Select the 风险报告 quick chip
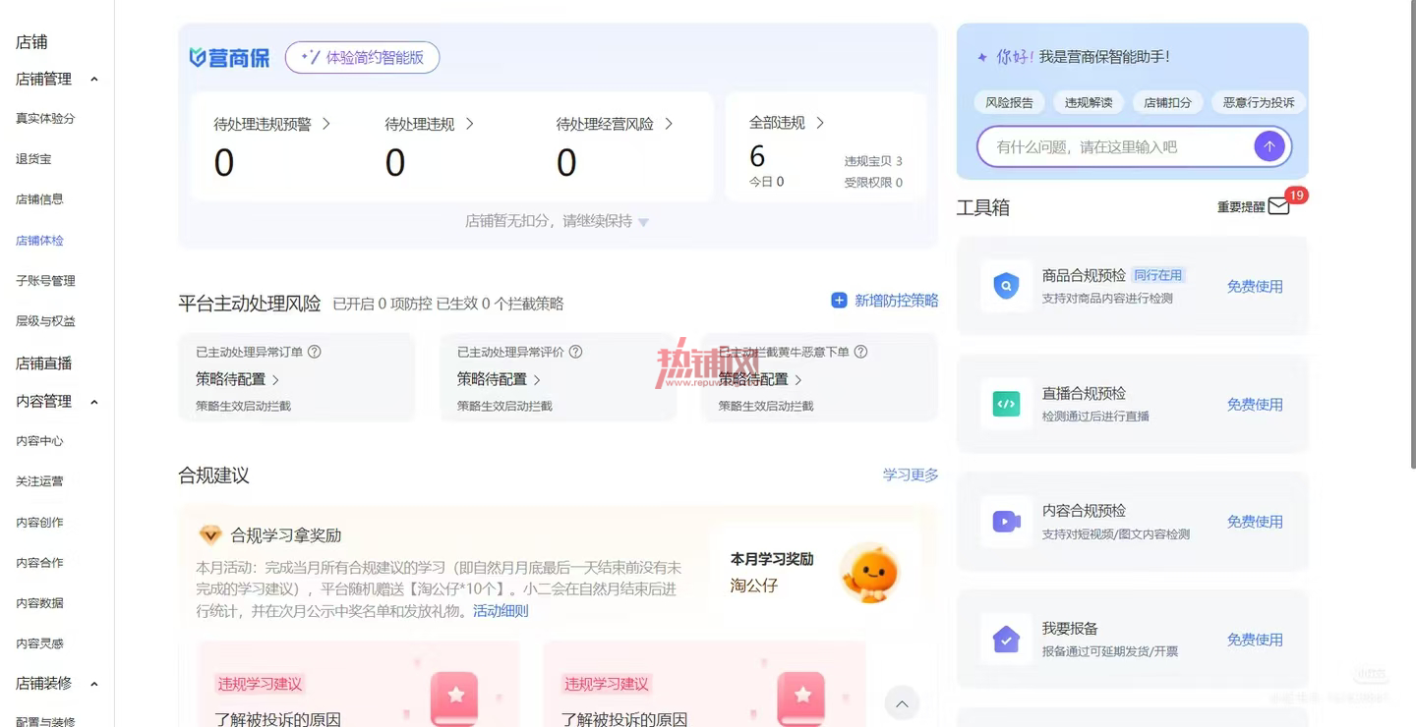The height and width of the screenshot is (727, 1416). point(1010,102)
